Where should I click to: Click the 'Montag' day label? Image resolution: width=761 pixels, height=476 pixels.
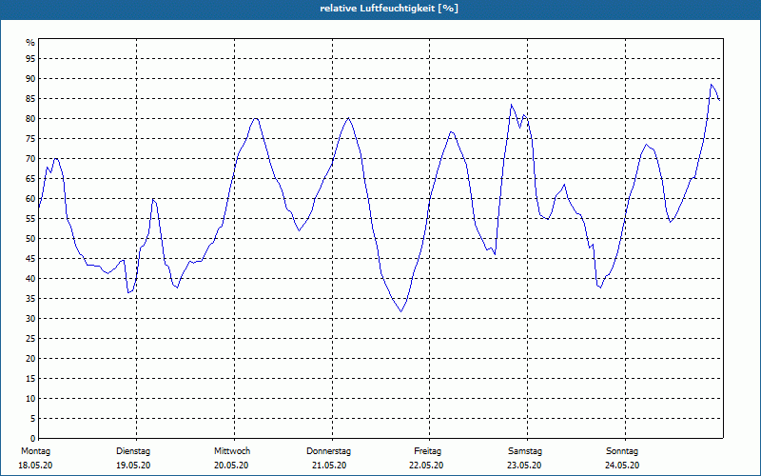click(x=35, y=451)
